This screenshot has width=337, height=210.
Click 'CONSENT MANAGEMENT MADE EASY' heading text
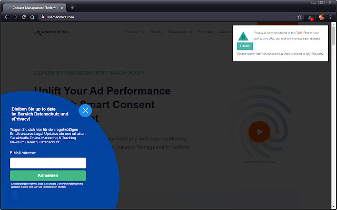click(x=90, y=73)
